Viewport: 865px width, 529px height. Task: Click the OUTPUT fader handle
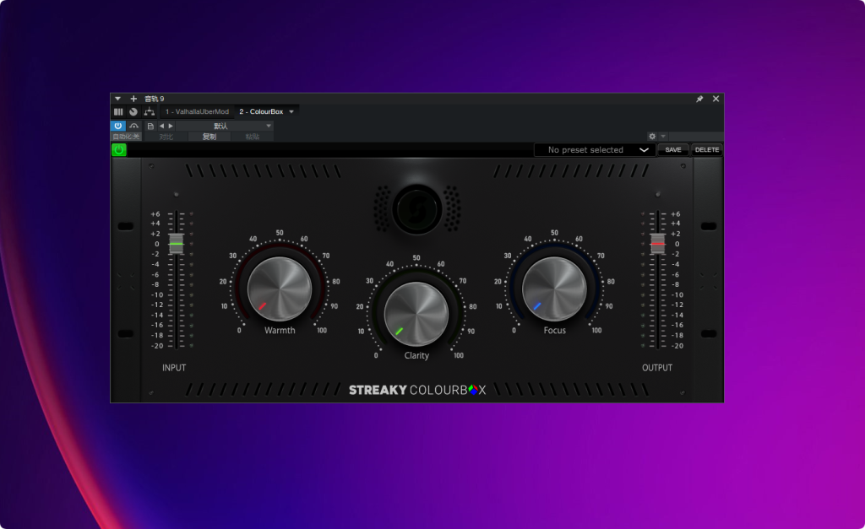point(657,244)
